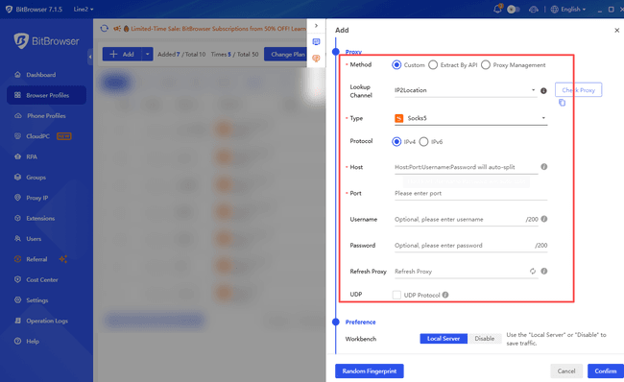
Task: Select the Custom method radio button
Action: [x=396, y=65]
